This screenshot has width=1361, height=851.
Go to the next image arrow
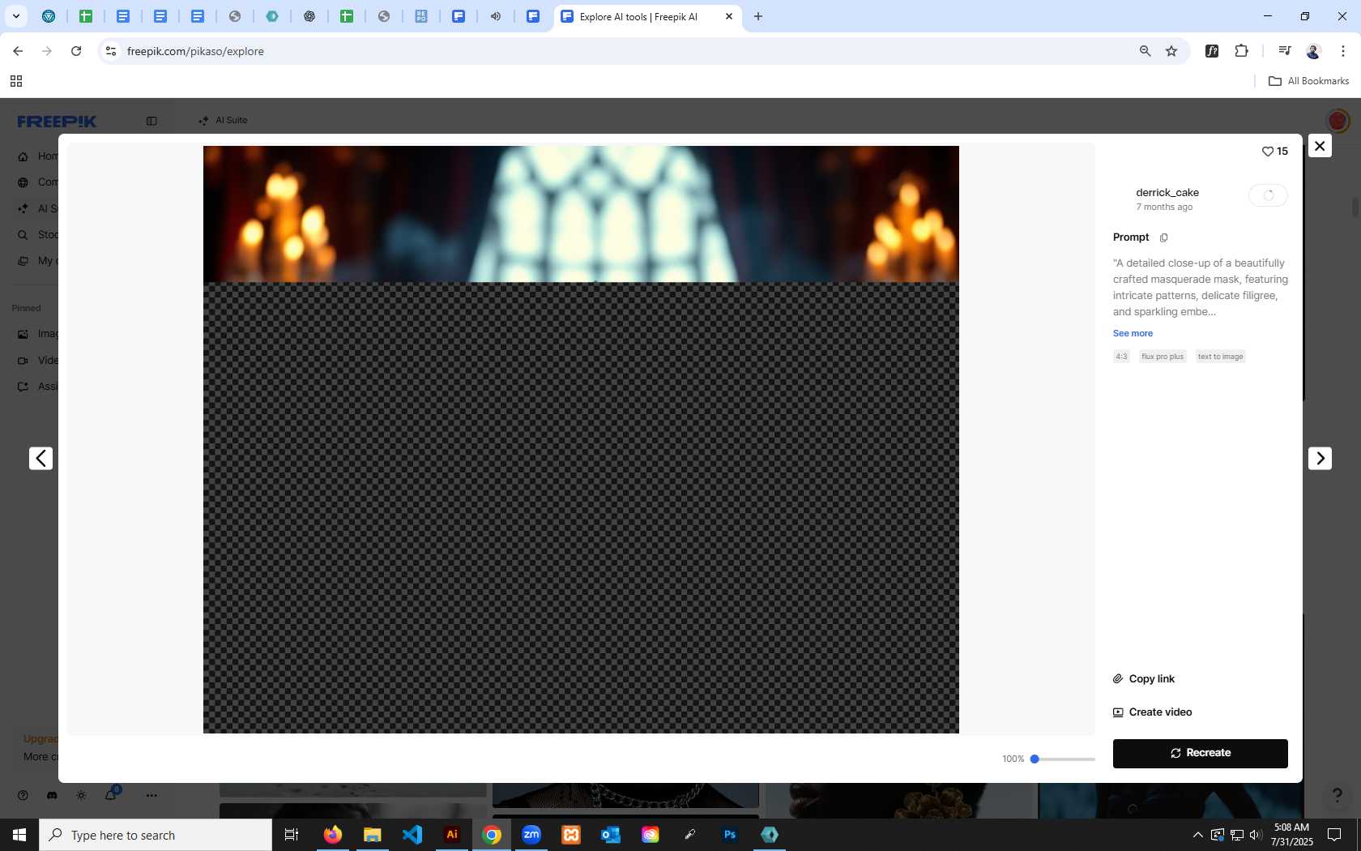(1320, 458)
